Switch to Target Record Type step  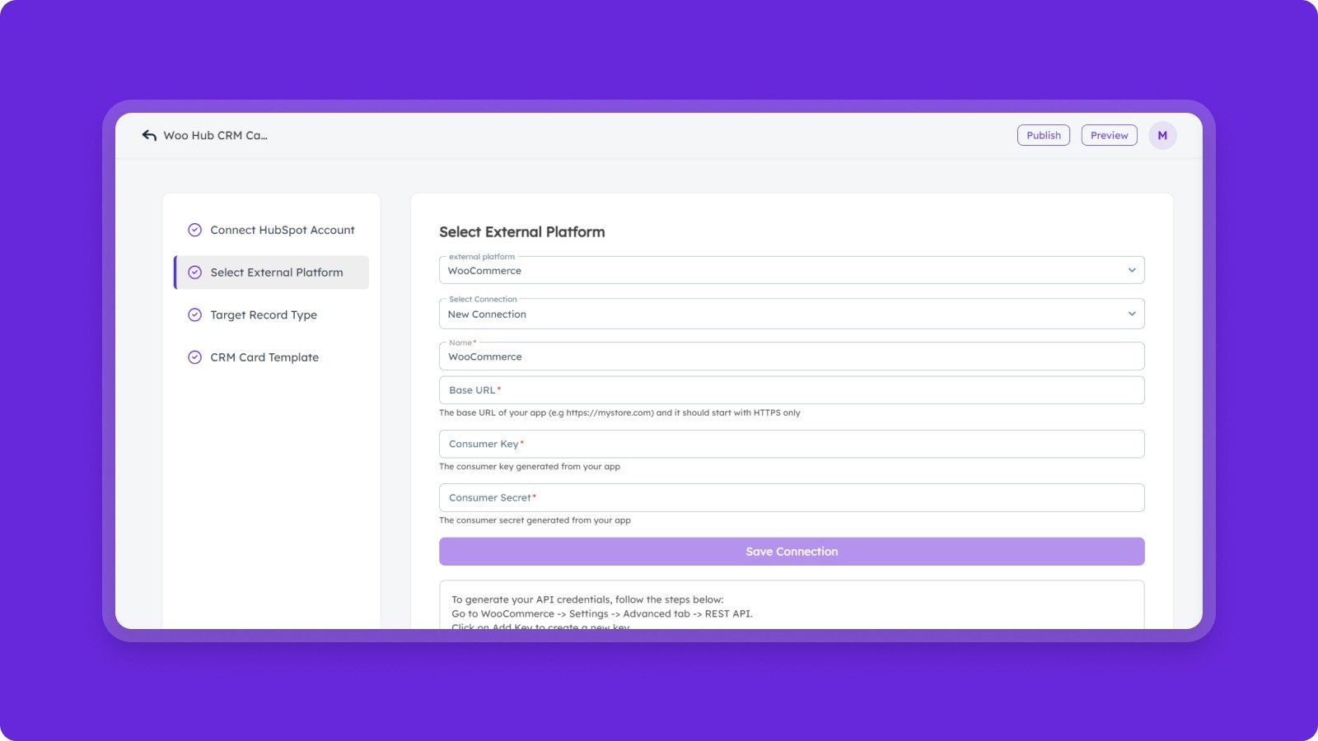[x=264, y=315]
